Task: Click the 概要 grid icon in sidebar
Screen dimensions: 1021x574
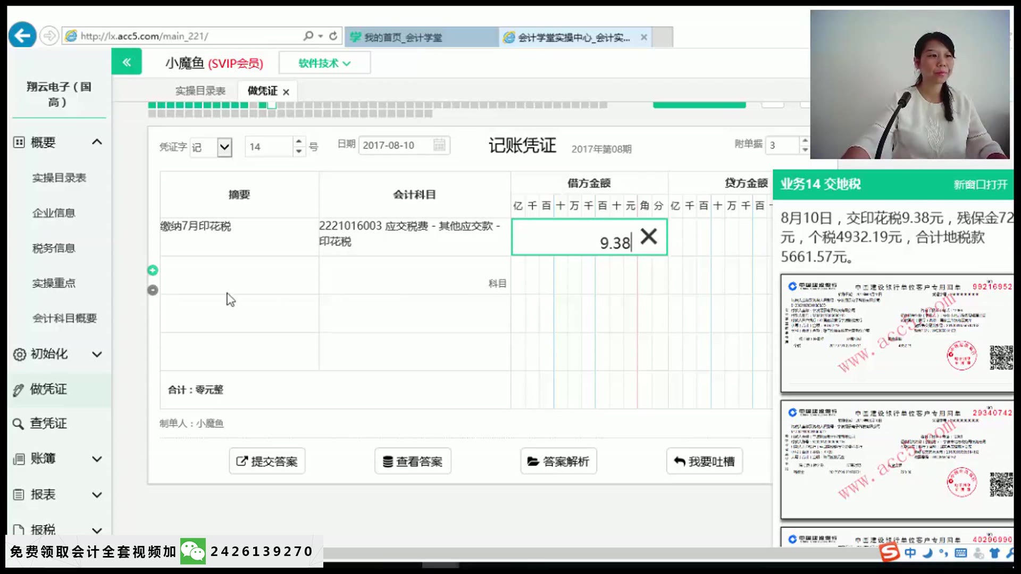Action: (x=19, y=142)
